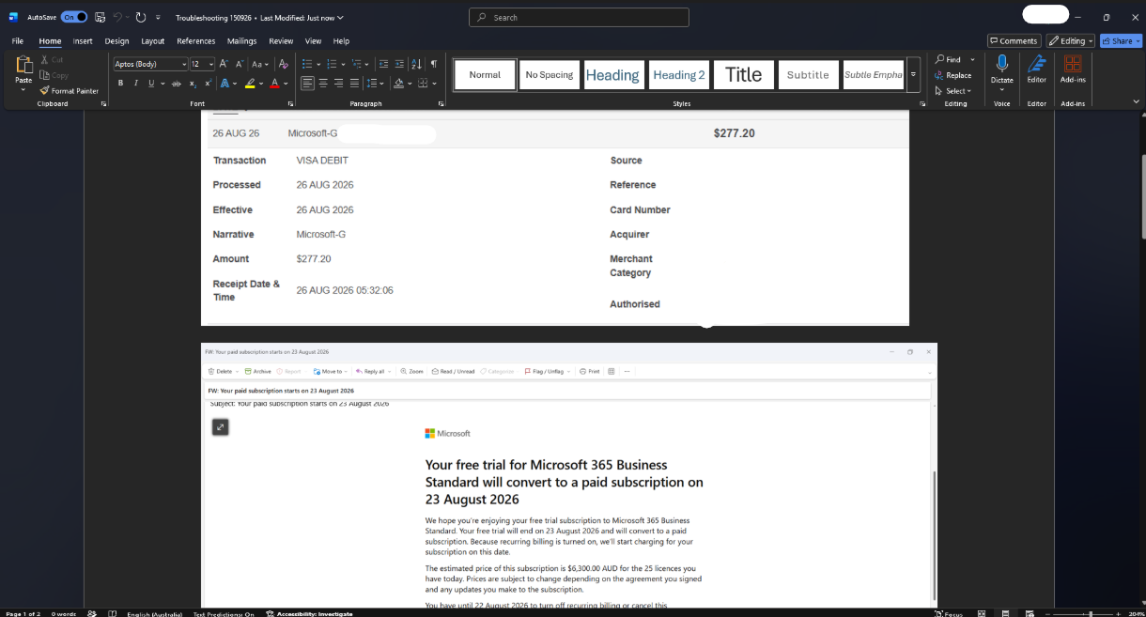Apply Text Effects with the glowing A icon
1146x617 pixels.
tap(225, 84)
